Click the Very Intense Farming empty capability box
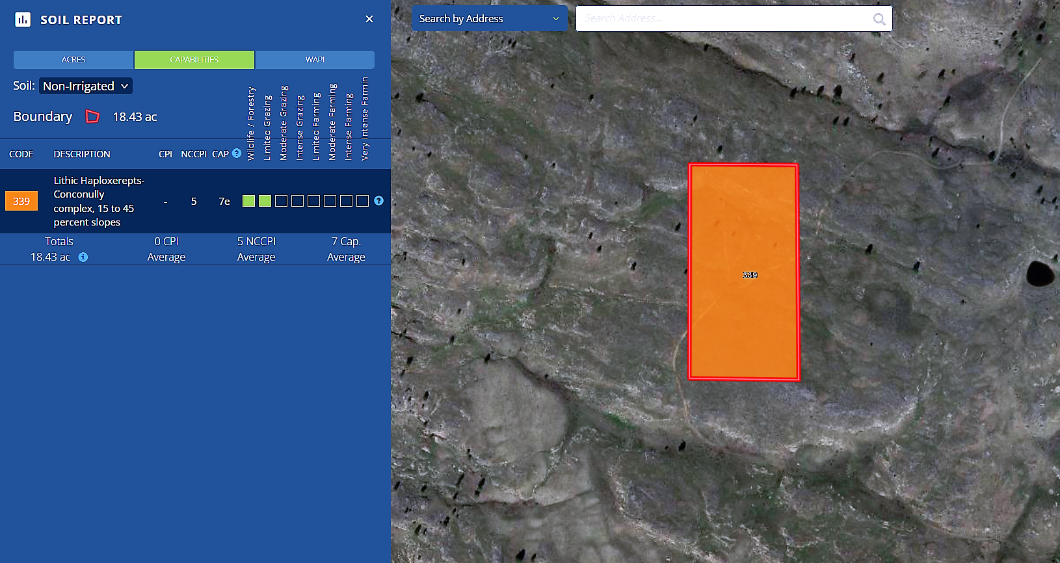Viewport: 1060px width, 563px height. (362, 201)
